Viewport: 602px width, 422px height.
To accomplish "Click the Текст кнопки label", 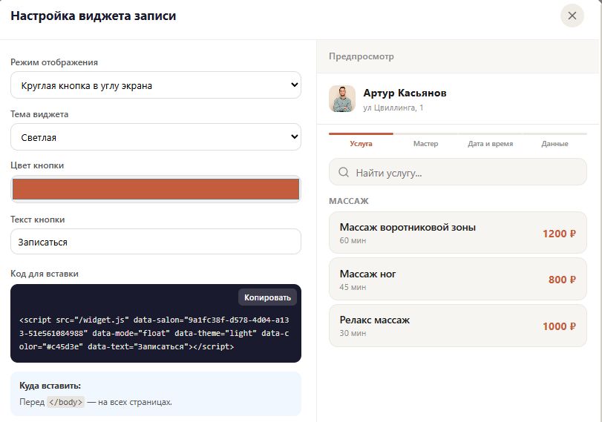I will click(38, 220).
